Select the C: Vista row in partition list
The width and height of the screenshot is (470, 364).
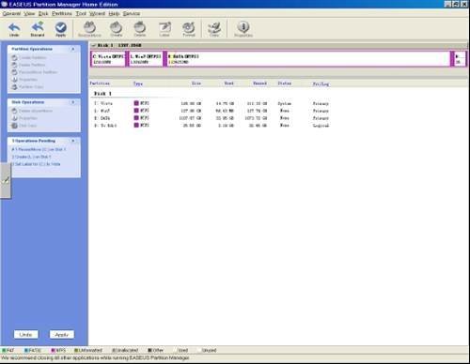coord(211,103)
